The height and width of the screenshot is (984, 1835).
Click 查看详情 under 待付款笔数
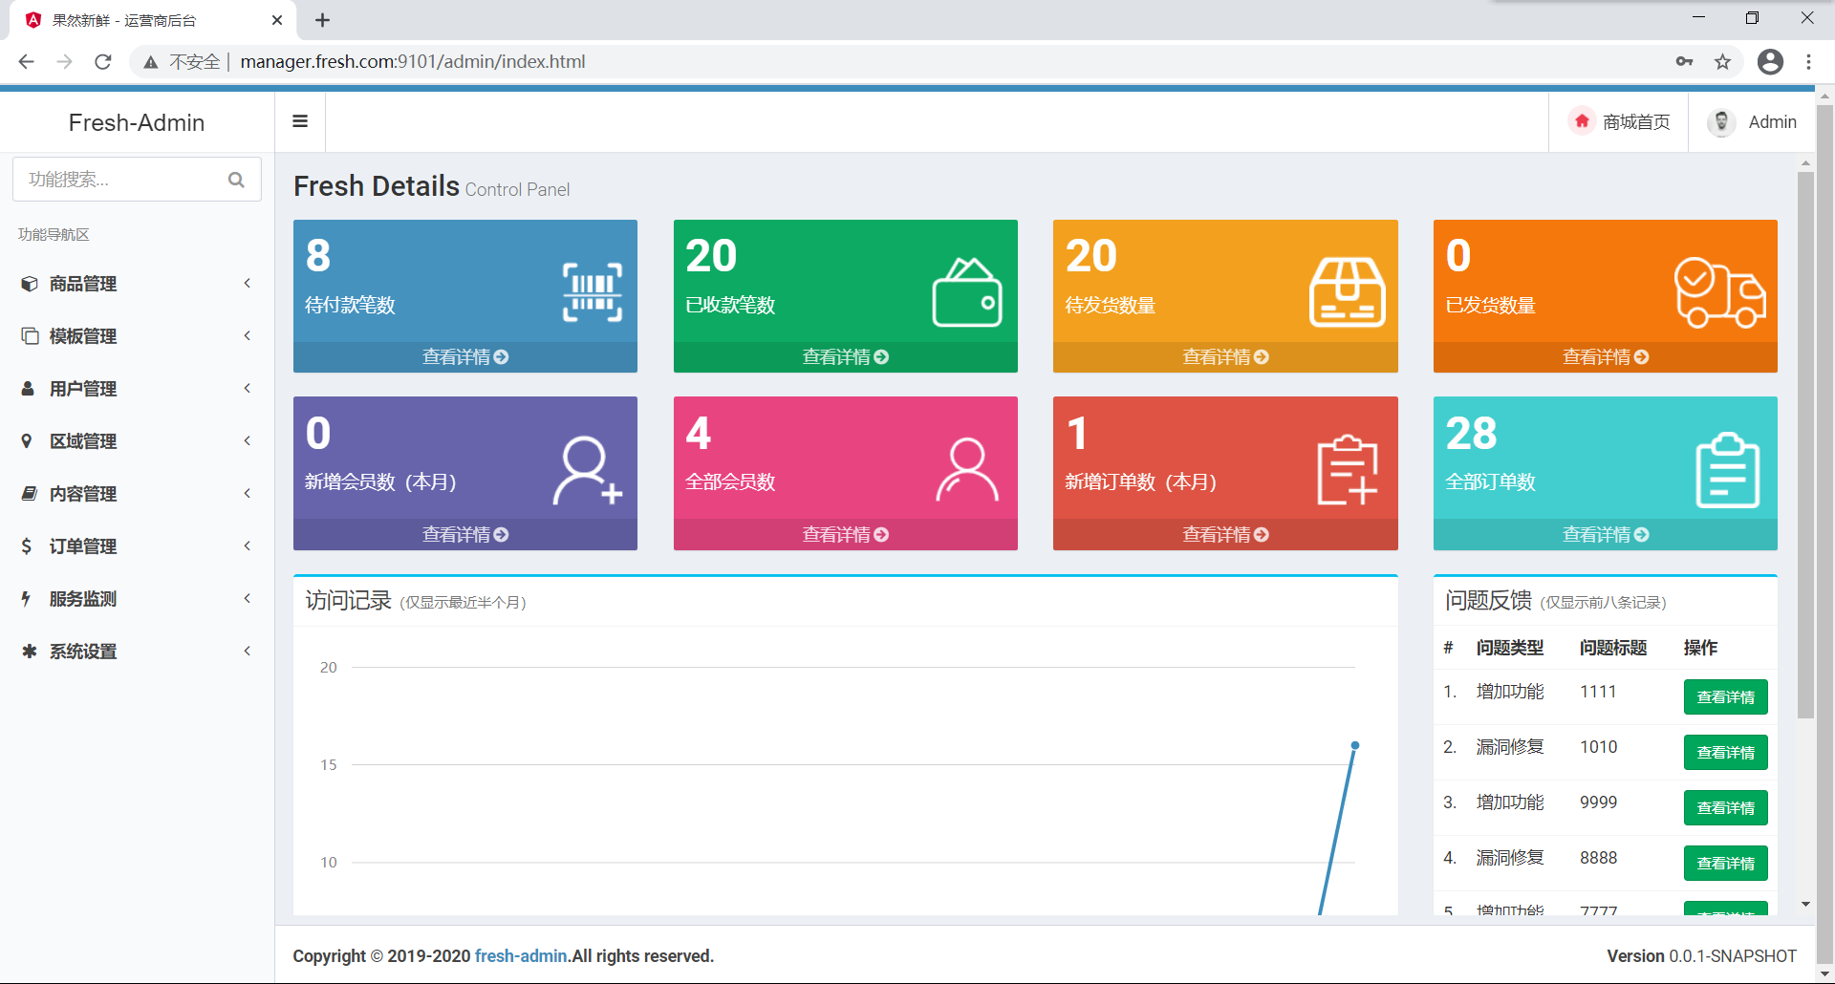click(465, 357)
